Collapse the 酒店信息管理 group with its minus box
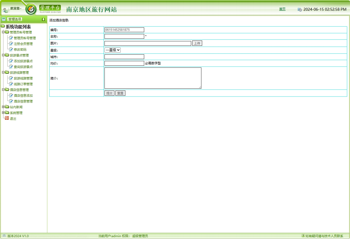 [x=3, y=90]
